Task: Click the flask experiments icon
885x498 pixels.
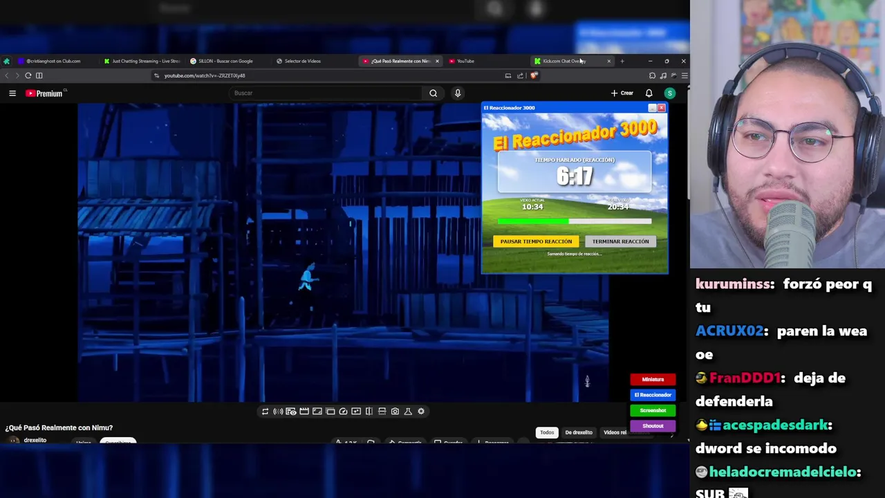Action: click(408, 412)
